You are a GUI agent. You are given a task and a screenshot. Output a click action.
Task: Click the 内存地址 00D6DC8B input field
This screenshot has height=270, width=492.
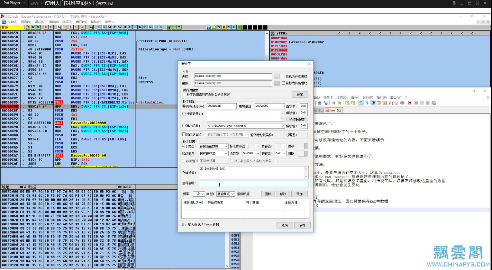[221, 106]
